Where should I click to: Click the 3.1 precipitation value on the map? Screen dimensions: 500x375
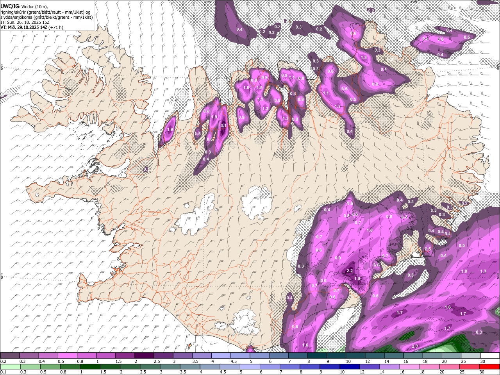[x=223, y=126]
